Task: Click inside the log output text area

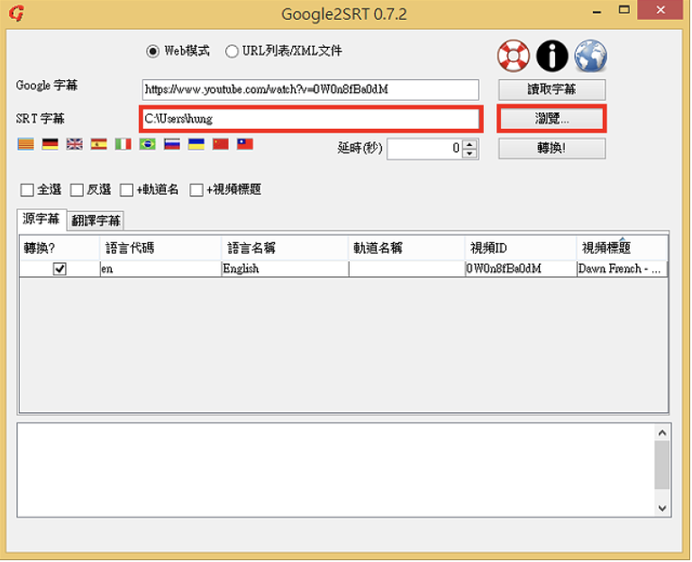Action: click(x=336, y=470)
